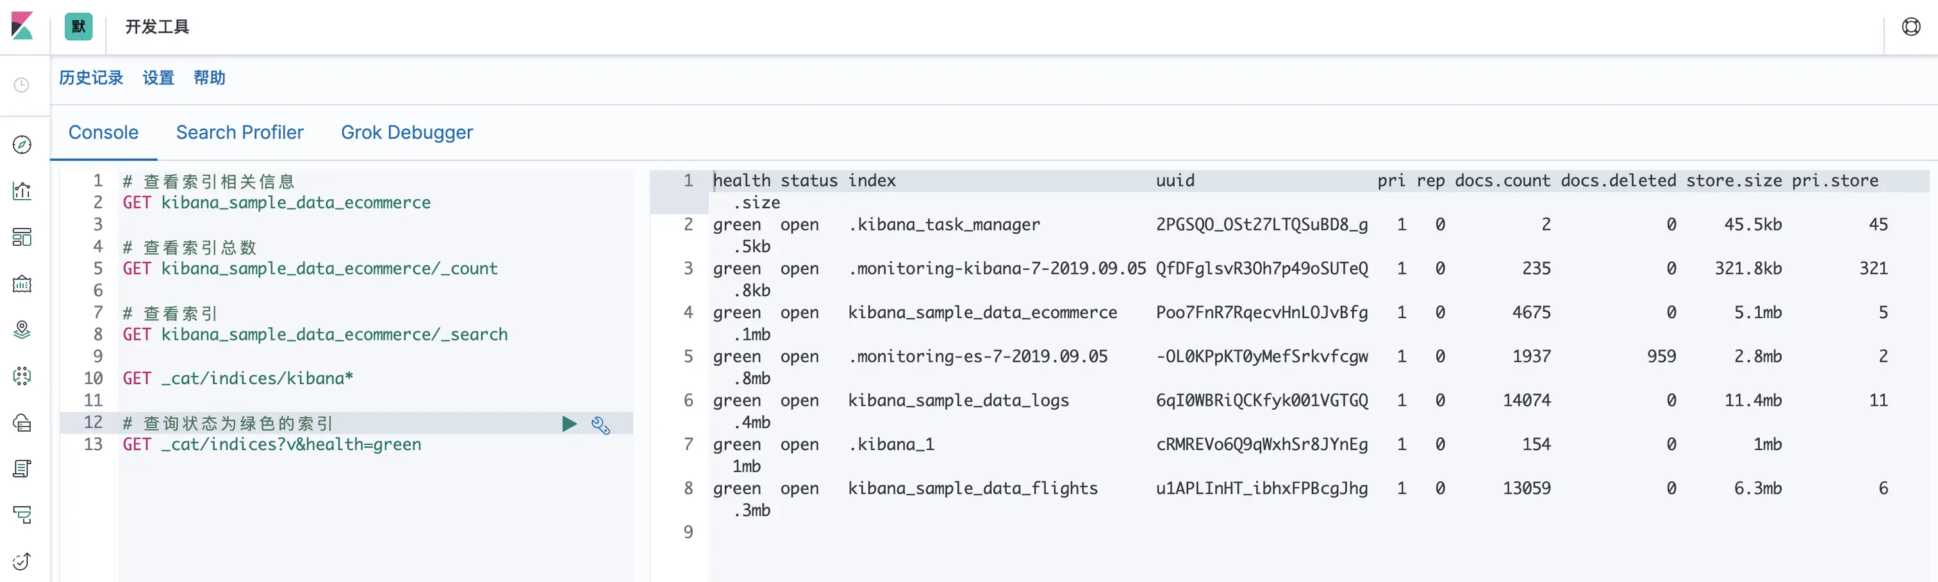The image size is (1938, 582).
Task: Open the Machine Learning sidebar icon
Action: [22, 376]
